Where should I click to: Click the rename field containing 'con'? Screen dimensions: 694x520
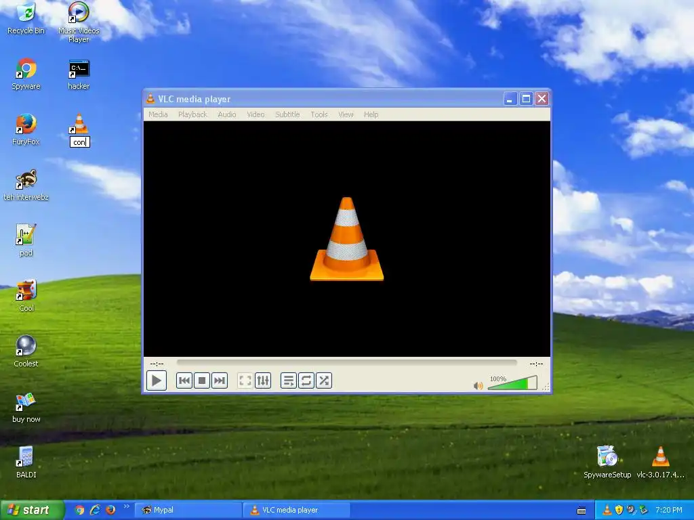click(80, 142)
